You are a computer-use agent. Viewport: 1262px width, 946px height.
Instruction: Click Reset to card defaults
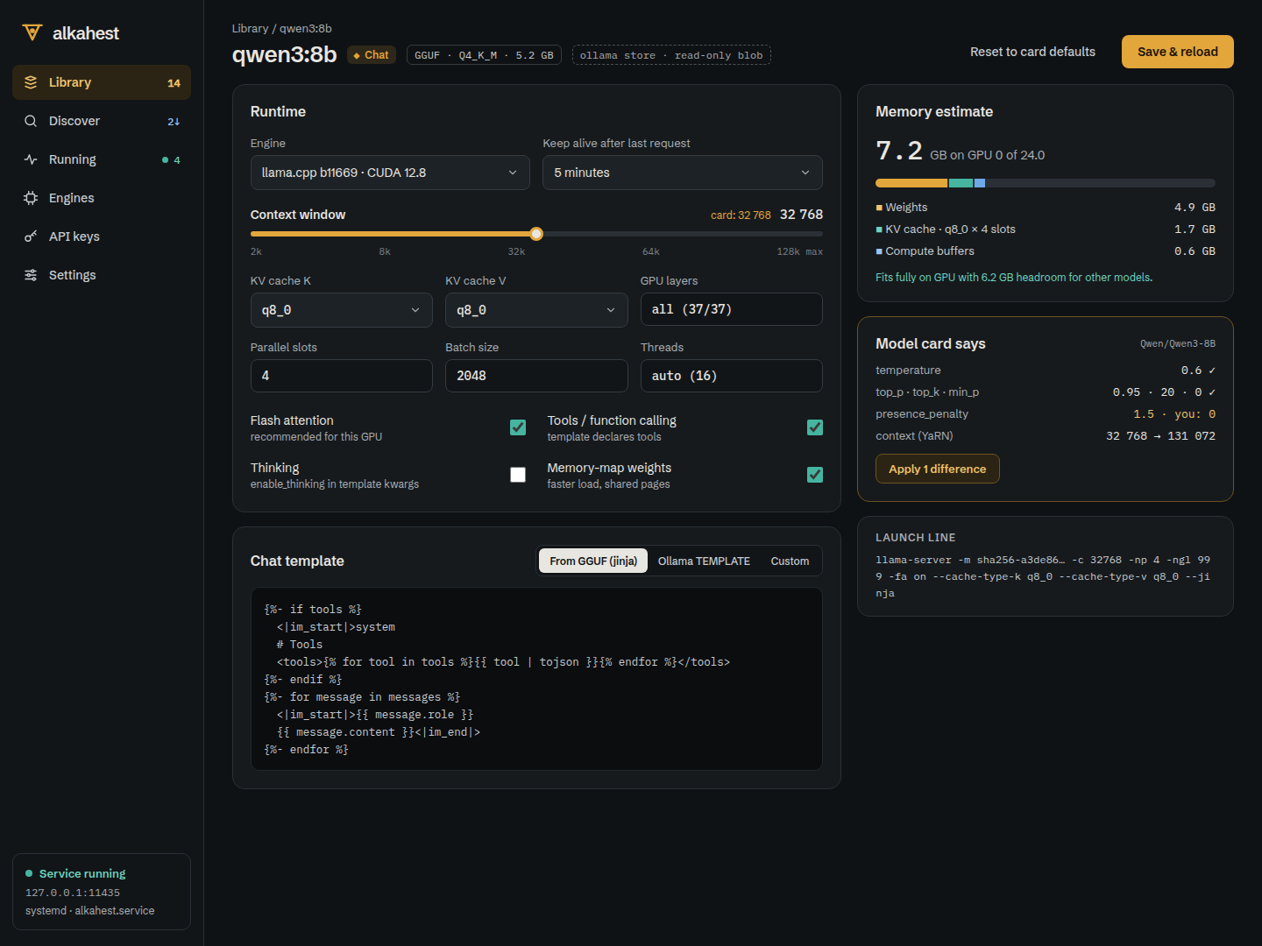[1032, 52]
